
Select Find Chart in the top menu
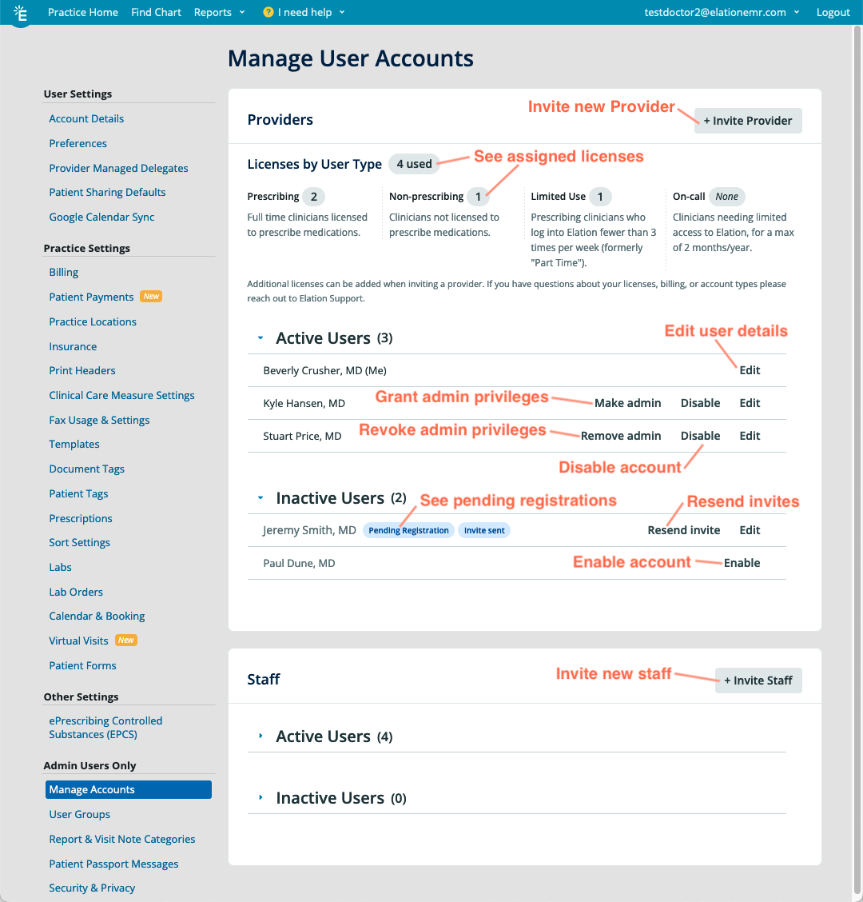pyautogui.click(x=156, y=12)
